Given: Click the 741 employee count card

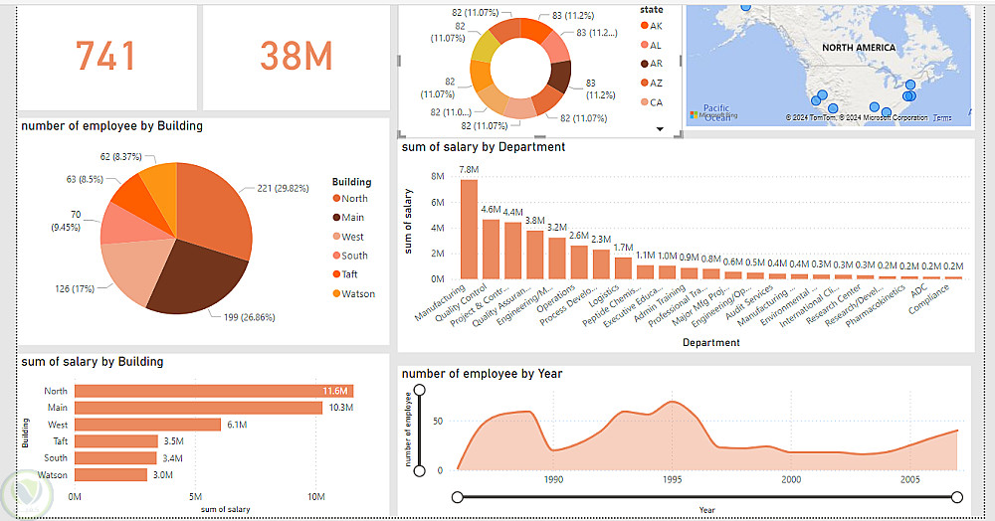Looking at the screenshot, I should coord(106,56).
